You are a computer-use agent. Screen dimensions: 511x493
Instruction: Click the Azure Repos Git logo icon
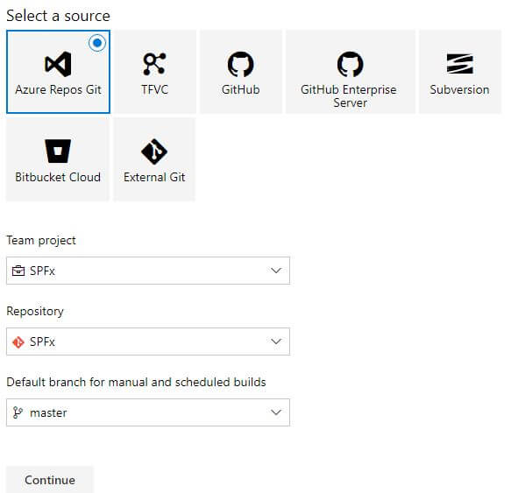58,64
